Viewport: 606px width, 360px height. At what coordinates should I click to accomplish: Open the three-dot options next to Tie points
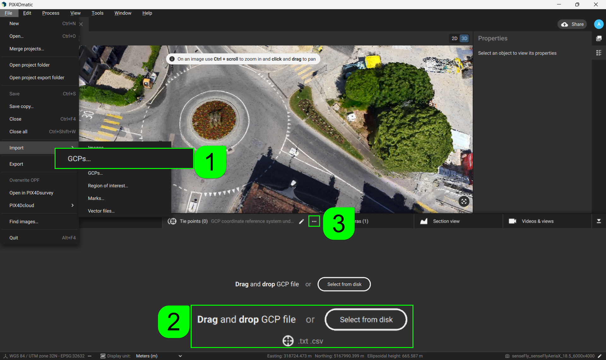click(x=314, y=221)
